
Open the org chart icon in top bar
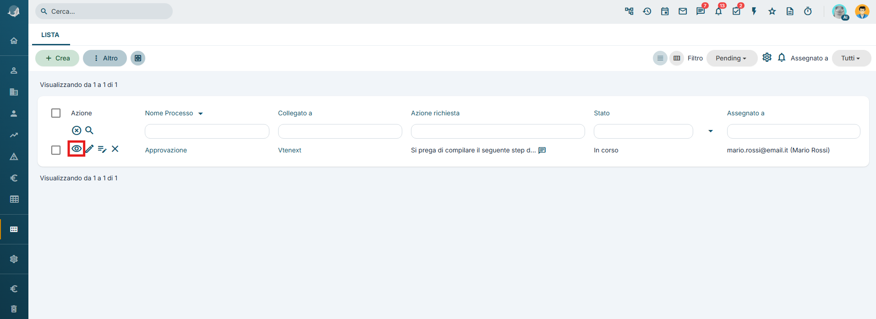pyautogui.click(x=629, y=11)
